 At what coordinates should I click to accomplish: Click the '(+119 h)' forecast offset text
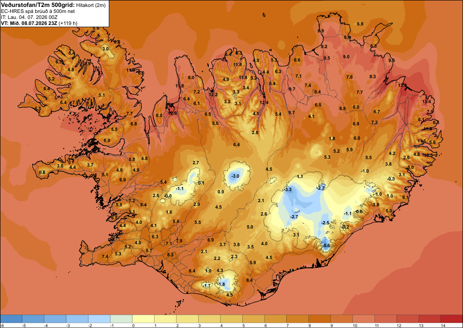[68, 23]
